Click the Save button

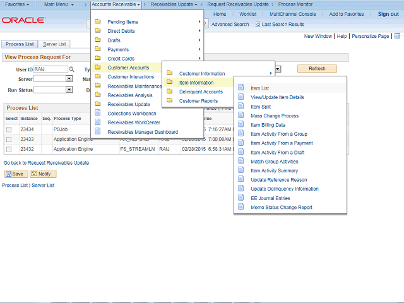tap(16, 174)
